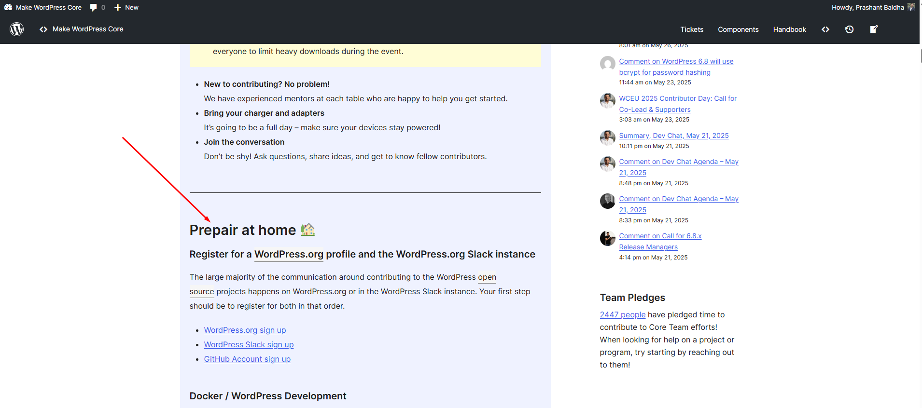Click the 'Join the conversation' bullet text
This screenshot has width=922, height=408.
tap(244, 142)
